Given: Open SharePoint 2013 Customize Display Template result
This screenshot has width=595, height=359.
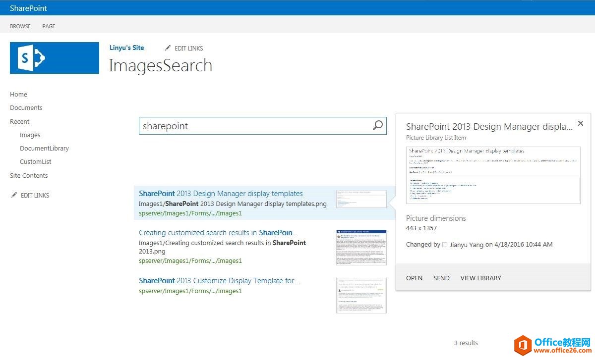Looking at the screenshot, I should point(219,281).
